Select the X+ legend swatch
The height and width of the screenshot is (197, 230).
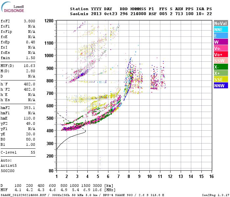pyautogui.click(x=221, y=73)
